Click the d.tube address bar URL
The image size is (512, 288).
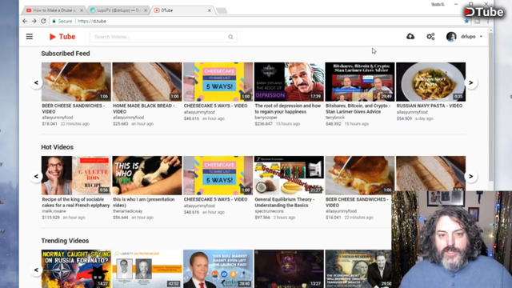click(x=92, y=22)
